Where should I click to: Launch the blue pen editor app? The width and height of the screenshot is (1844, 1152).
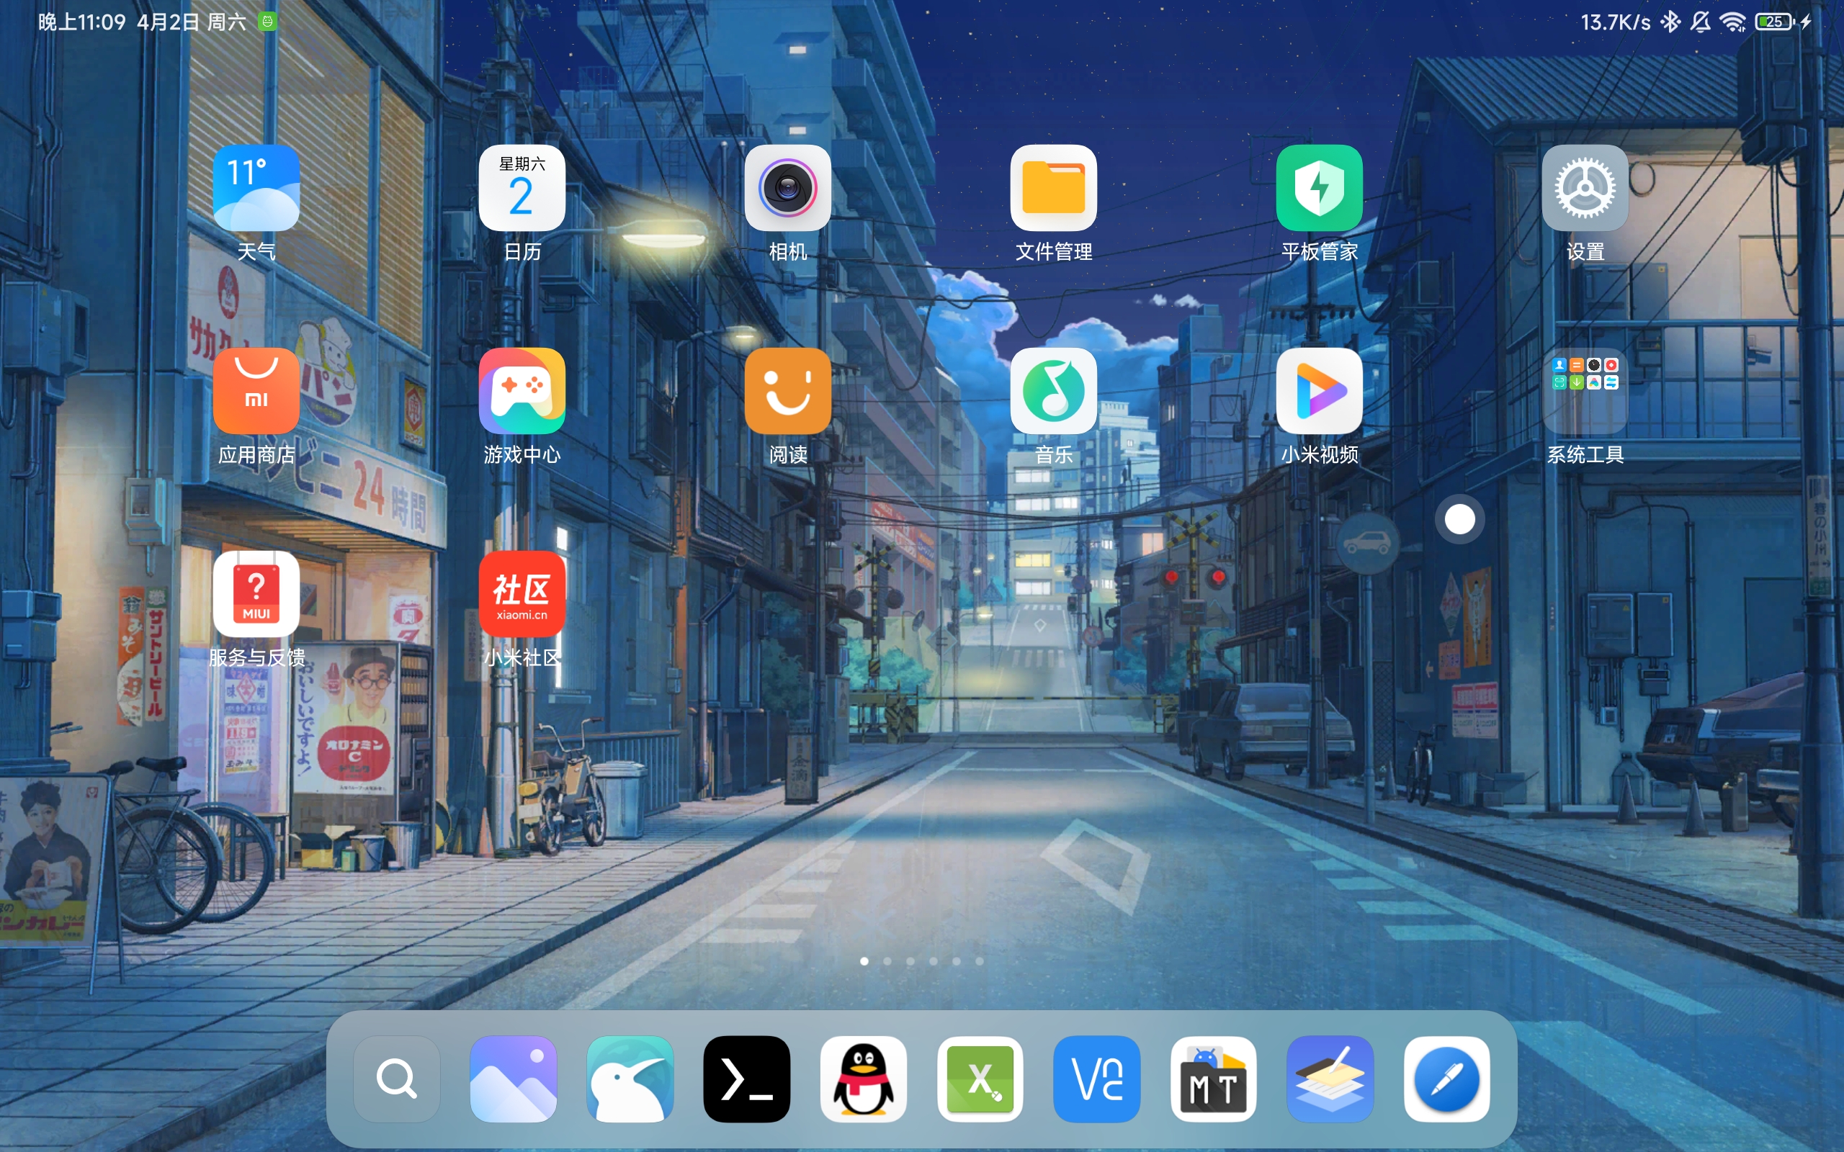pyautogui.click(x=1447, y=1079)
